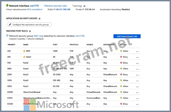
Task: Click port range 60-500 cell
Action: (56, 86)
